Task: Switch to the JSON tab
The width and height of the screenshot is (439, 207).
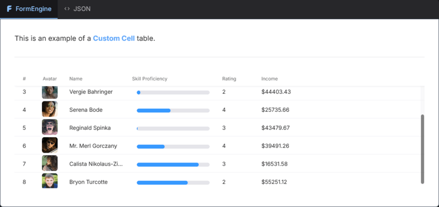Action: click(x=77, y=9)
